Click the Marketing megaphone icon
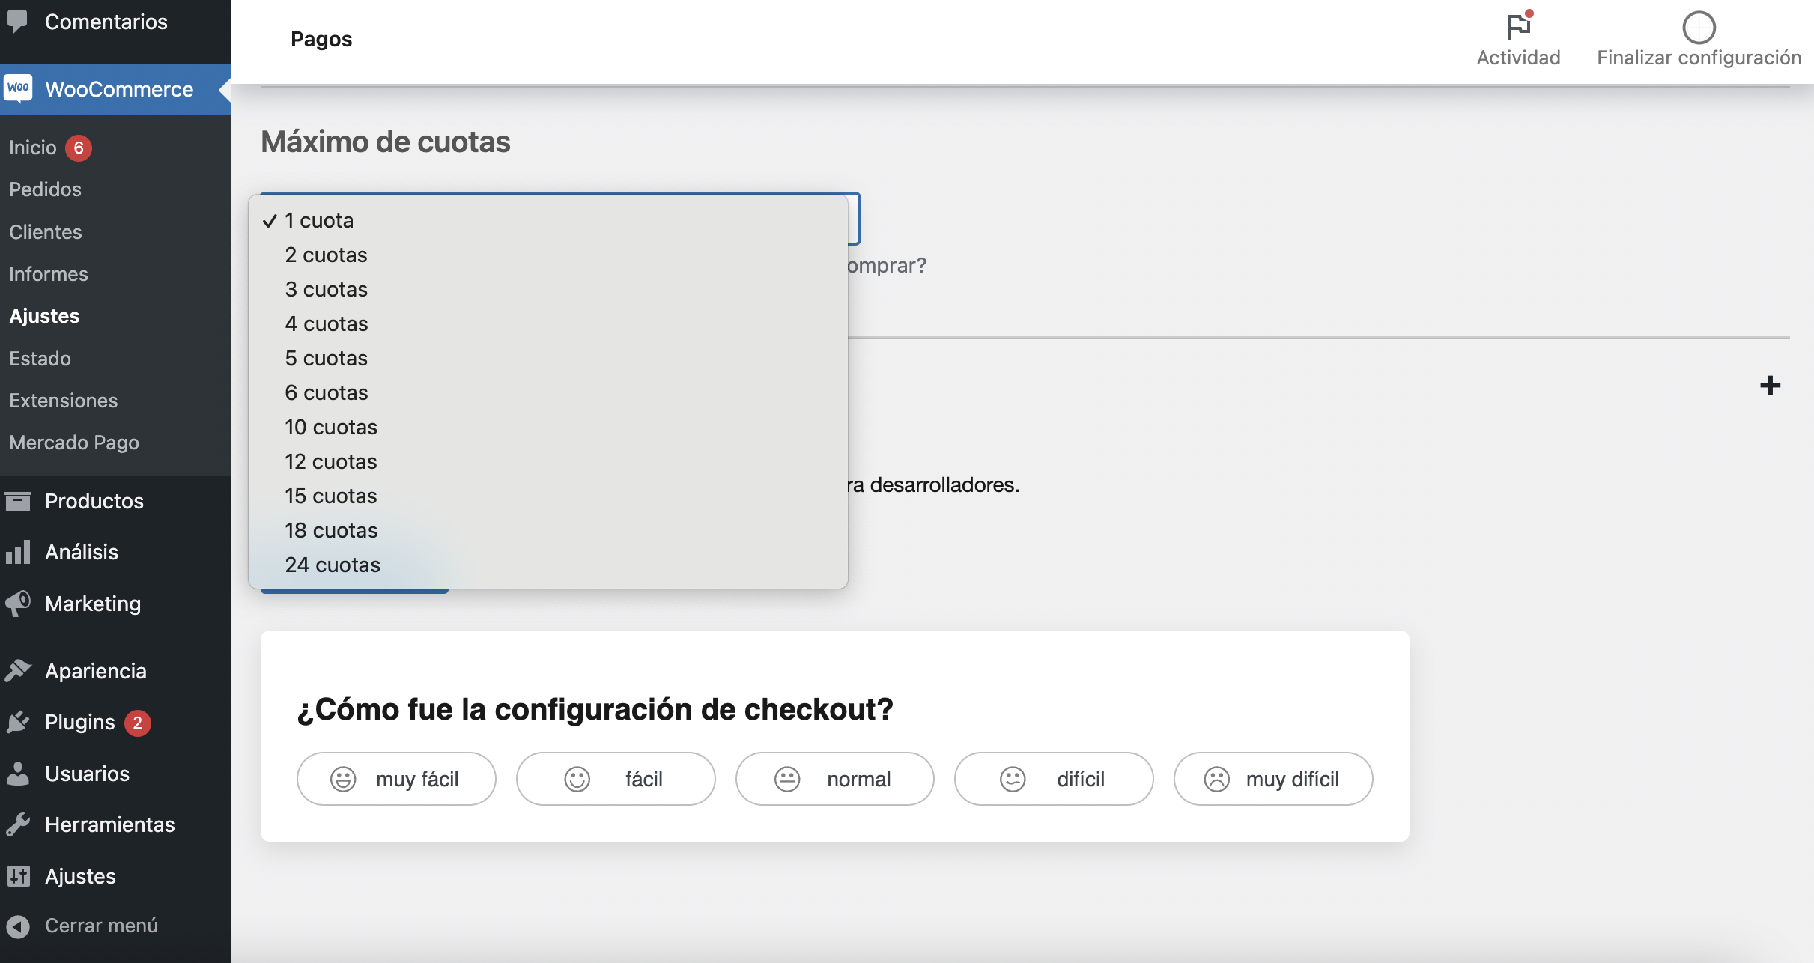Image resolution: width=1814 pixels, height=963 pixels. point(18,603)
